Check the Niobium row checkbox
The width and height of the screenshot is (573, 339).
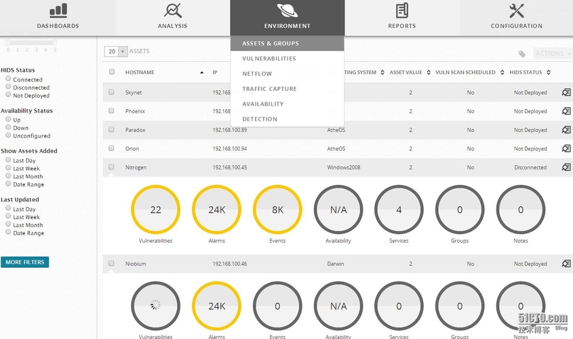click(x=111, y=263)
